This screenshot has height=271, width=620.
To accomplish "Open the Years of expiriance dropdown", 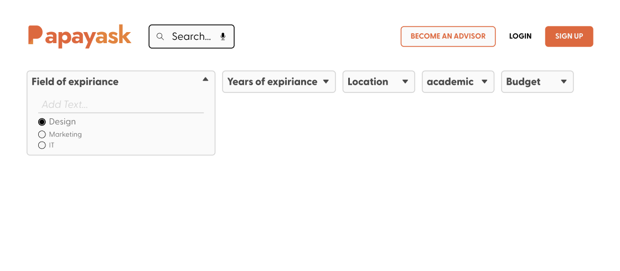I will (279, 82).
